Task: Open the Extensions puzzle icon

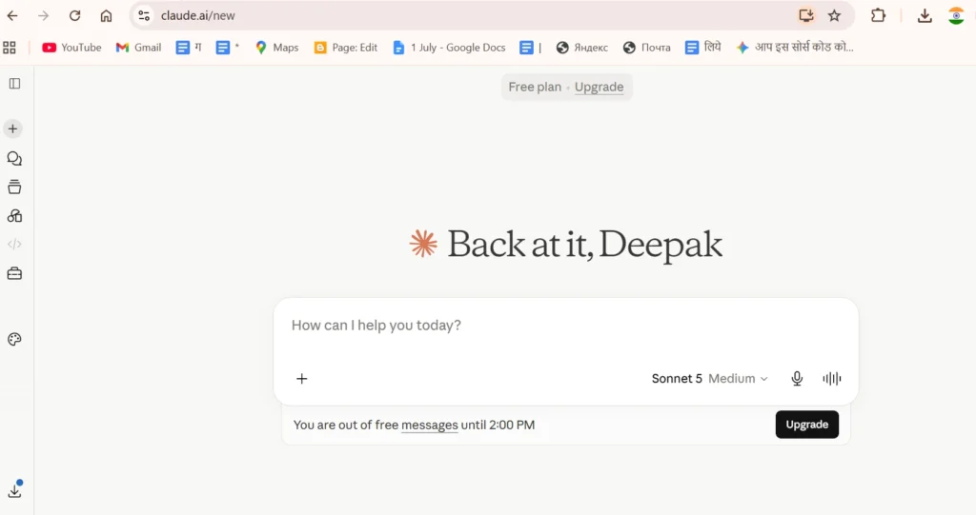Action: click(878, 15)
